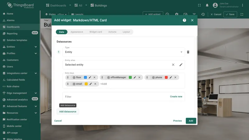The width and height of the screenshot is (249, 140).
Task: Open the filters icon in toolbar
Action: tap(194, 14)
